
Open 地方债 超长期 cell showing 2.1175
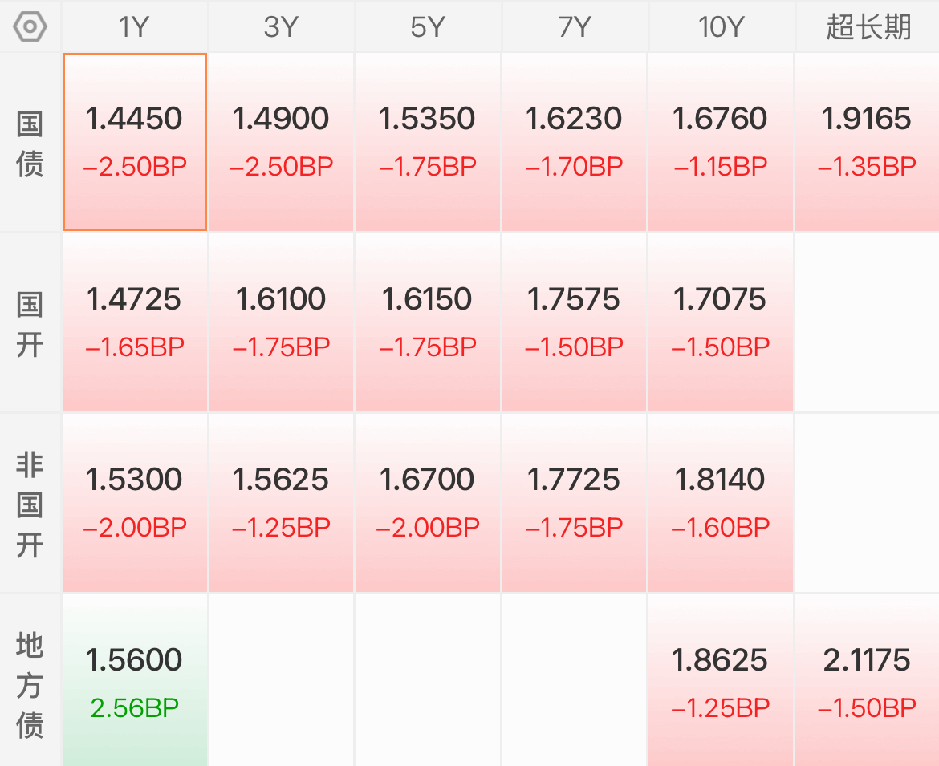pos(867,681)
